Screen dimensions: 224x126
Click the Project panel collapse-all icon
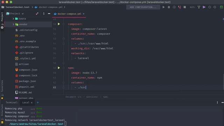click(x=37, y=14)
